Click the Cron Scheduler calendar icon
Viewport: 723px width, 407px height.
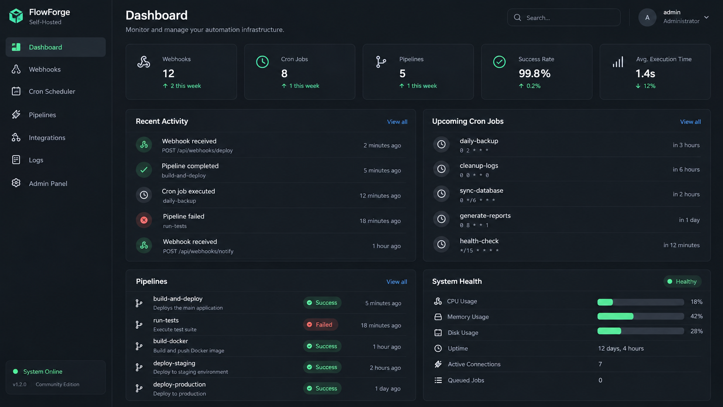16,91
